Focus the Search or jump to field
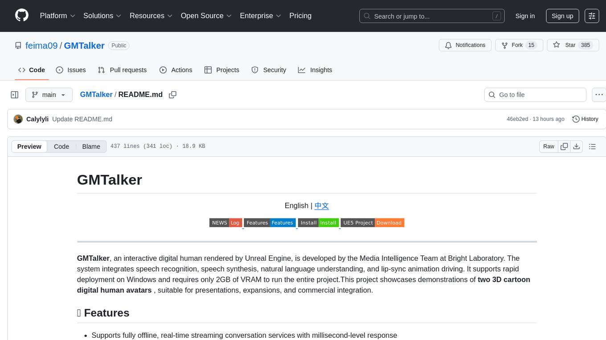Image resolution: width=606 pixels, height=340 pixels. pos(432,16)
